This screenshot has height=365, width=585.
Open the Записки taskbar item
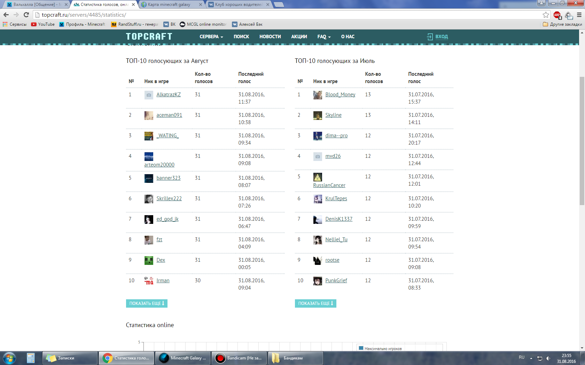pos(70,358)
